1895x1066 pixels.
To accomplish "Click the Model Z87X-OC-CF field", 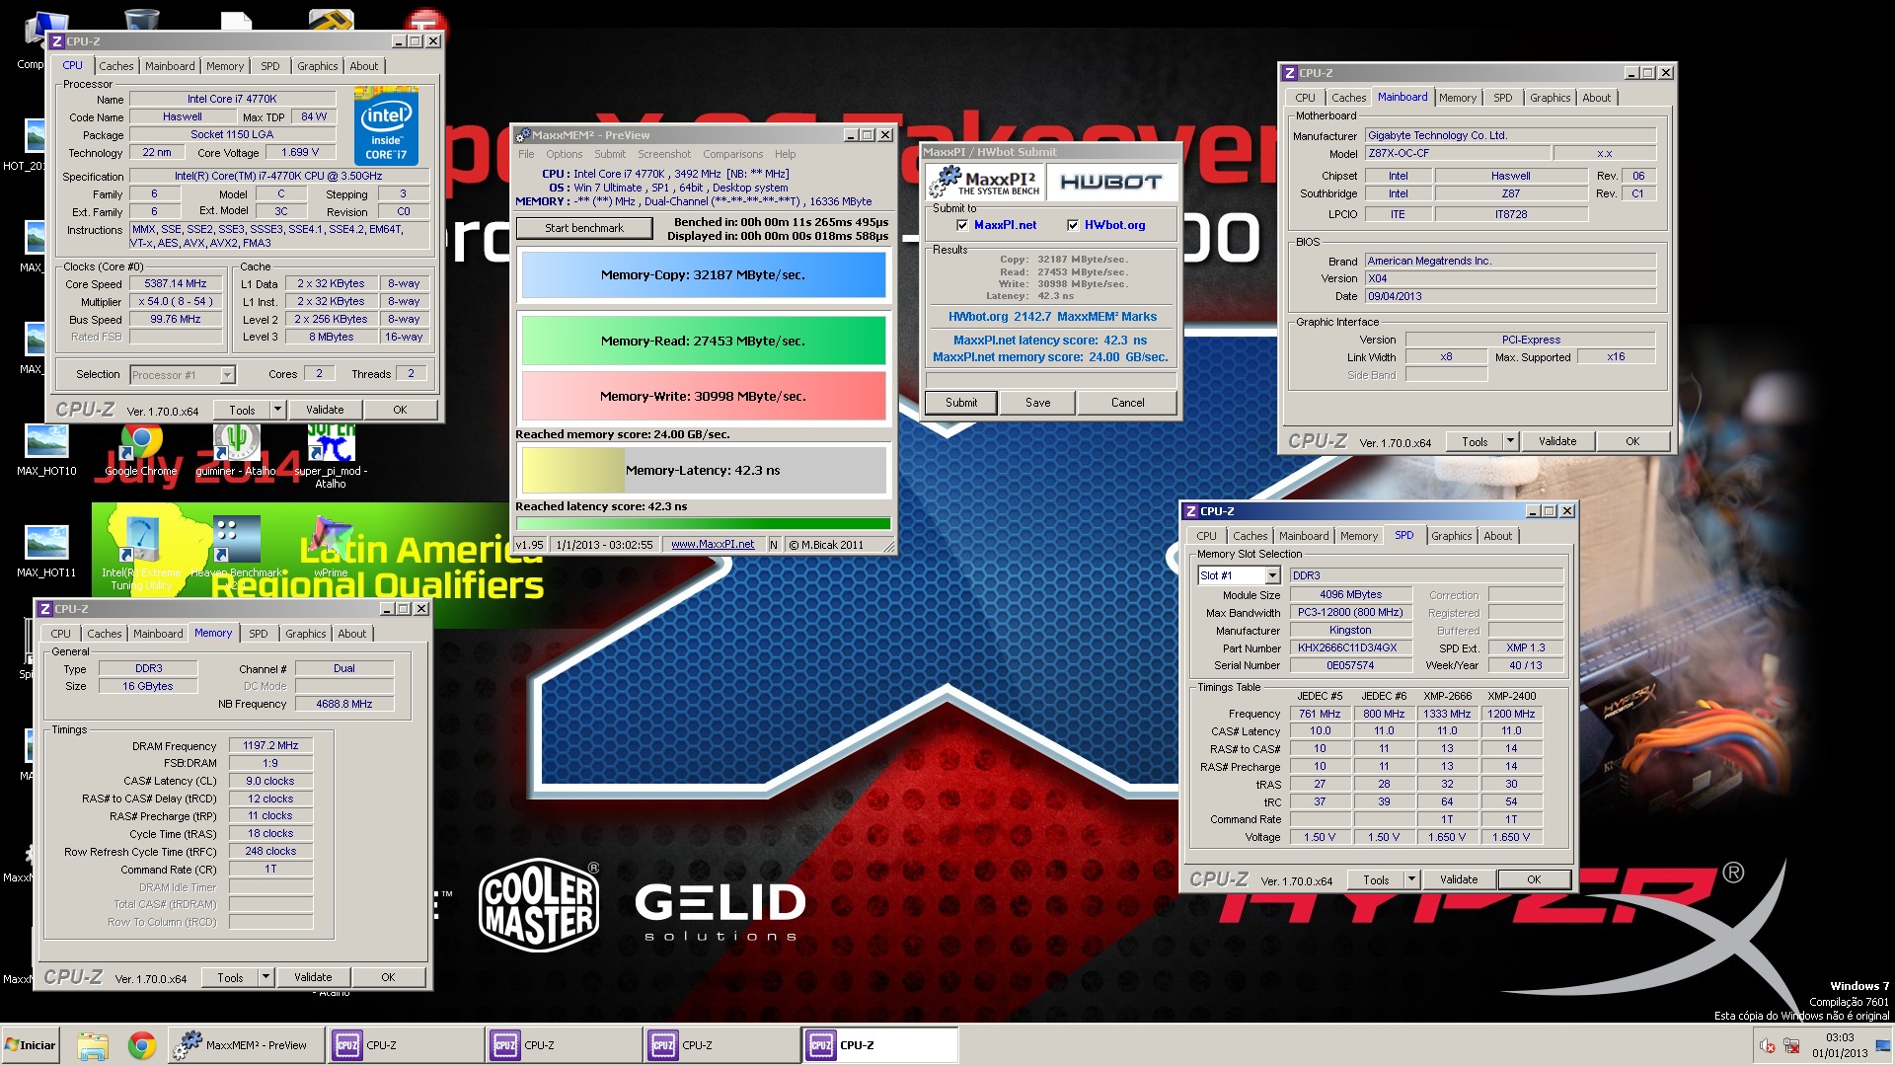I will click(1457, 154).
